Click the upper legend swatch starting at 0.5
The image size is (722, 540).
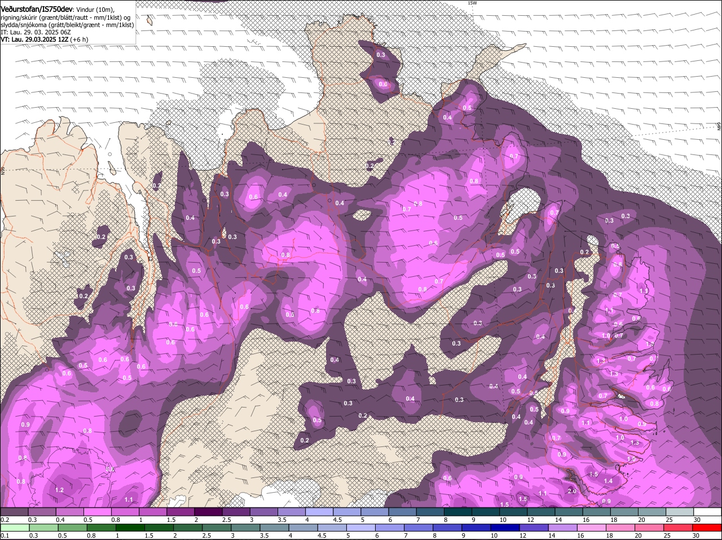tap(97, 512)
